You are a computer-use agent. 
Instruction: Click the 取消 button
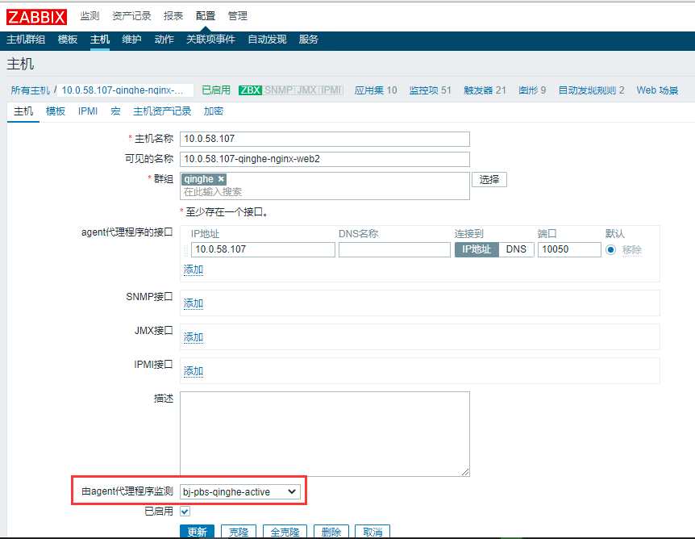372,532
